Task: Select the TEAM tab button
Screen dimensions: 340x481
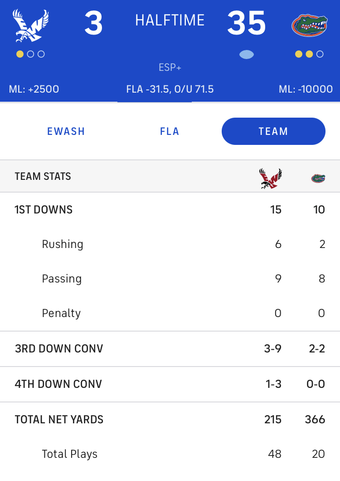Action: click(x=273, y=131)
